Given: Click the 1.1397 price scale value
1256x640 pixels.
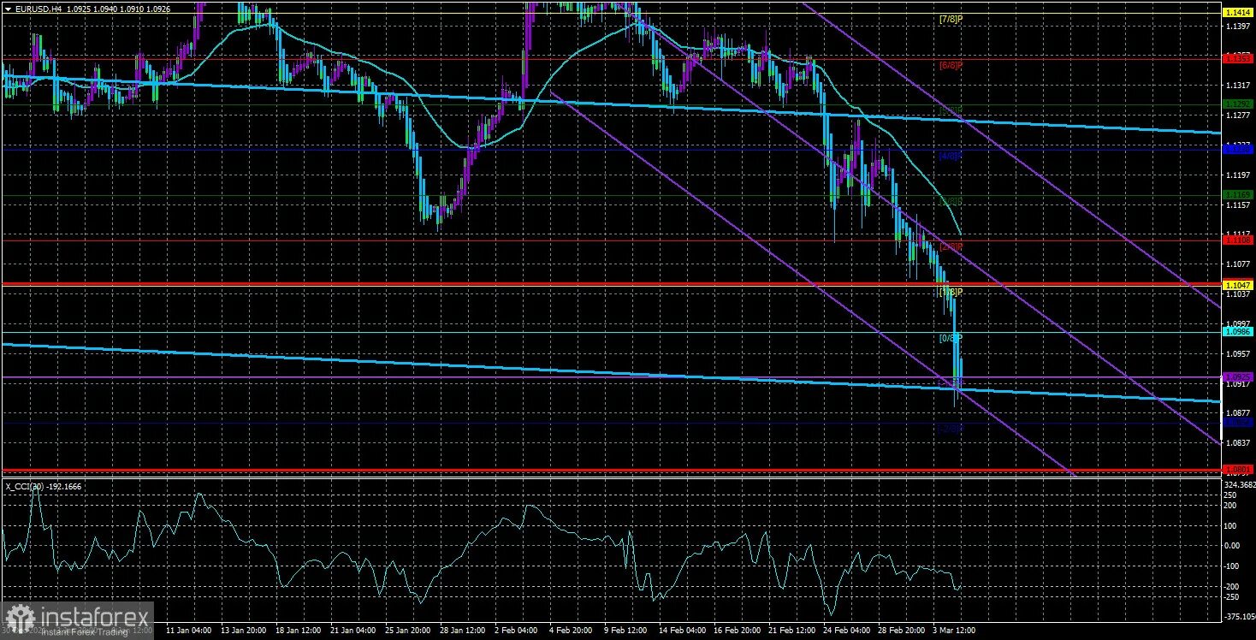Looking at the screenshot, I should pos(1237,26).
